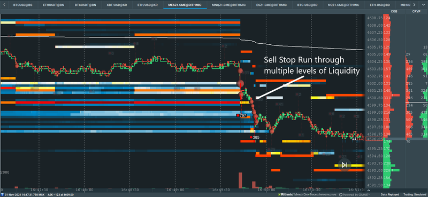Image resolution: width=428 pixels, height=197 pixels.
Task: Click the CRVP column header
Action: [x=417, y=11]
